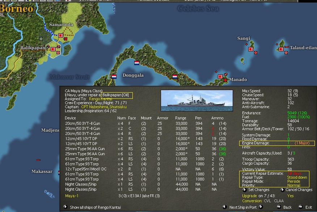
Task: Click the 'Crew Experience - Day/Night: 71 / 71' line
Action: point(96,103)
